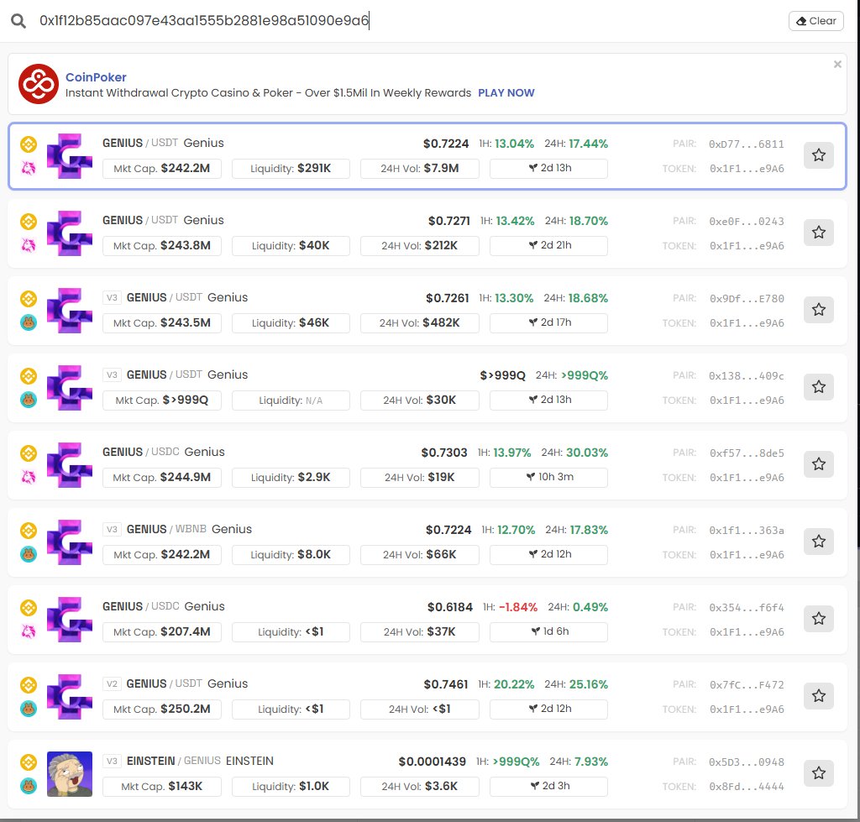Screen dimensions: 860x822
Task: Click the Uniswap exchange icon in 0xD77...6811 row
Action: point(29,168)
